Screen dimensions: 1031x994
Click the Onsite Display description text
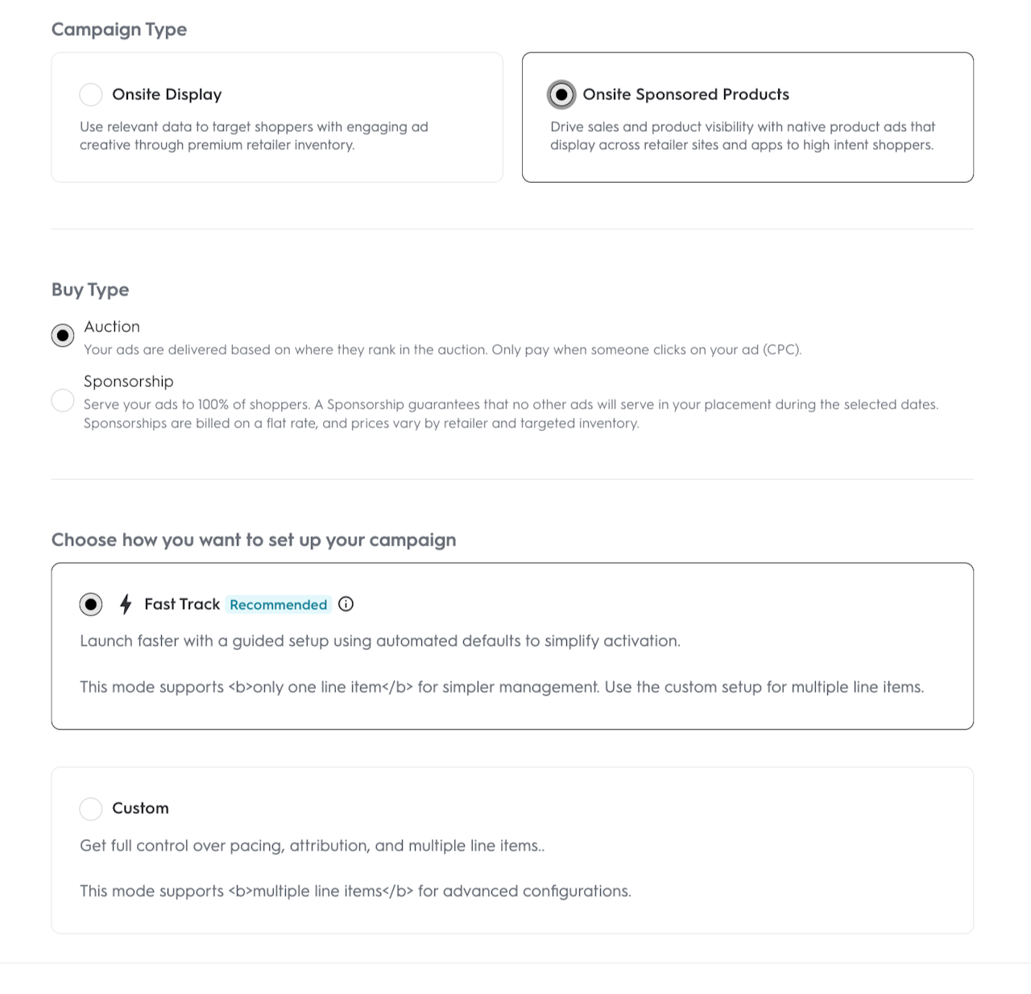point(254,136)
